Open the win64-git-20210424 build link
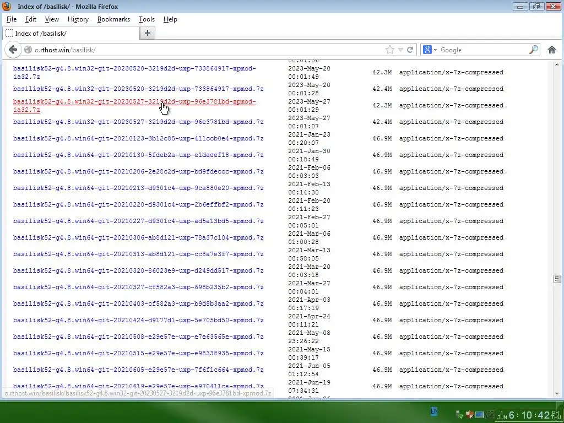Screen dimensions: 564x423 pyautogui.click(x=138, y=321)
